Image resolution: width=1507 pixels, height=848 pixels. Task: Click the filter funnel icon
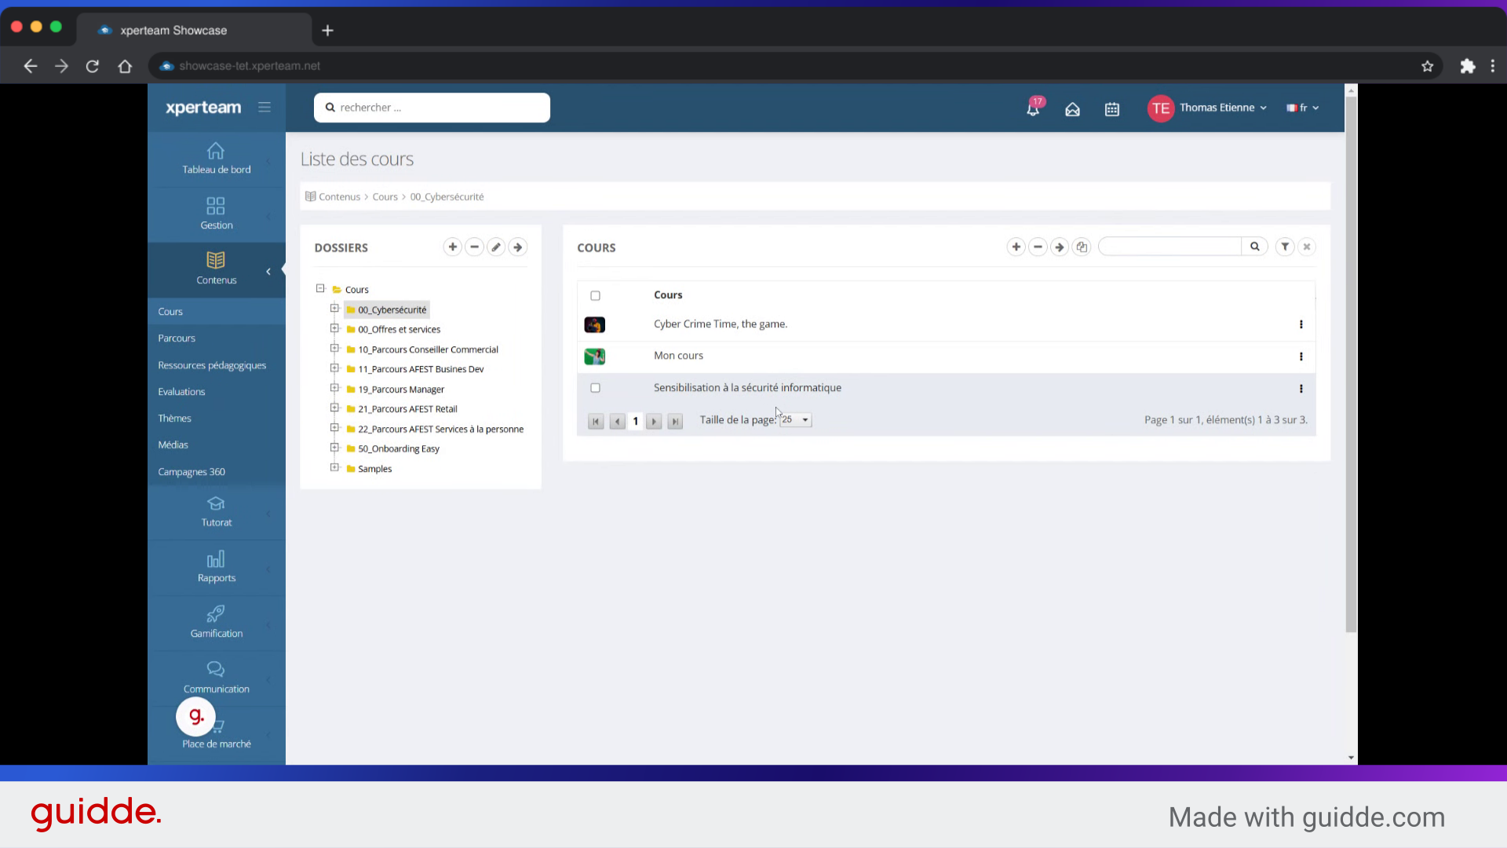[1285, 247]
